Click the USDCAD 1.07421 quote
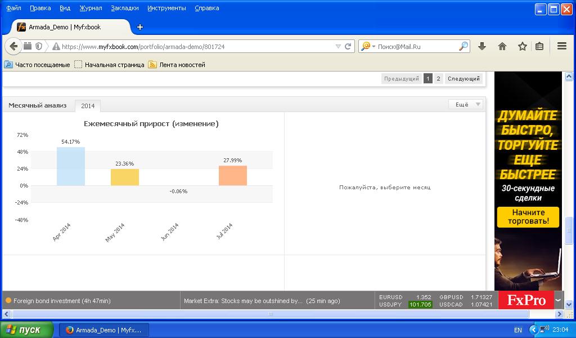 [466, 304]
